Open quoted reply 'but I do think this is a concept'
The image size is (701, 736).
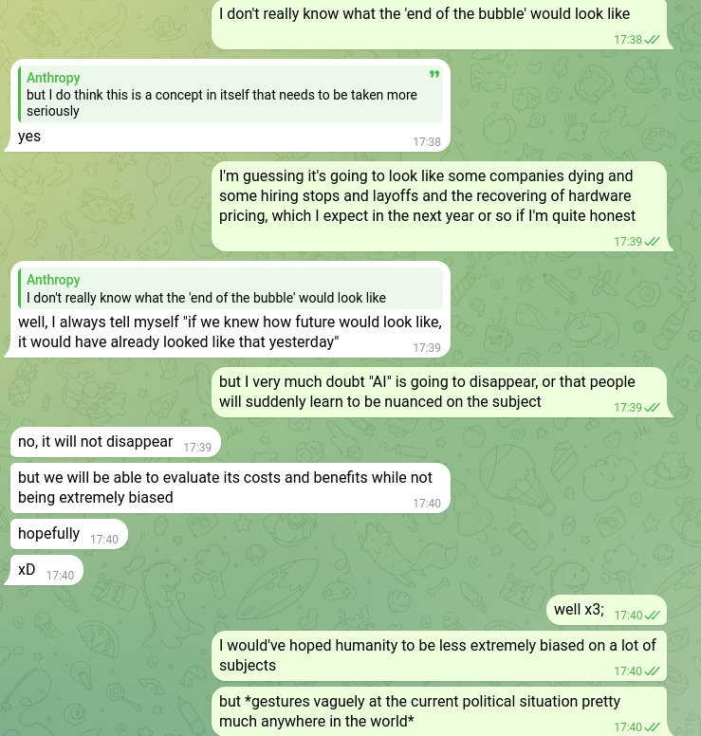coord(228,102)
